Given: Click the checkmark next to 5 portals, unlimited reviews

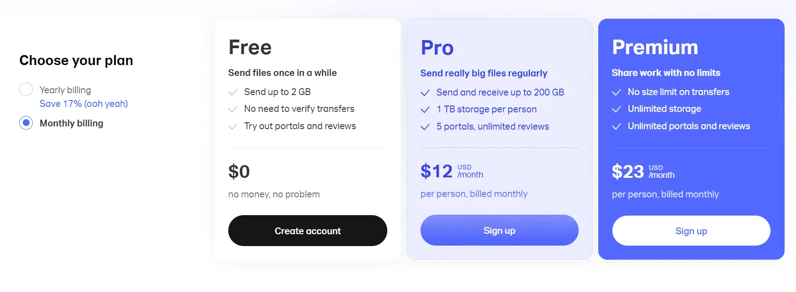Looking at the screenshot, I should tap(425, 126).
